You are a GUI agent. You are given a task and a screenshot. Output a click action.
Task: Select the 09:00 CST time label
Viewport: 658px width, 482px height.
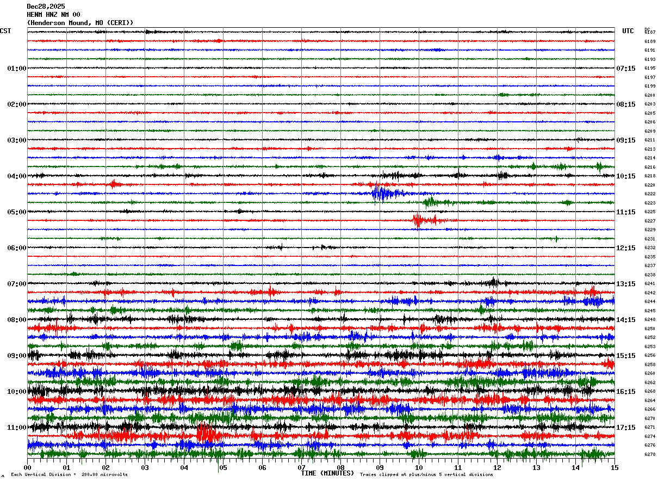[x=17, y=356]
